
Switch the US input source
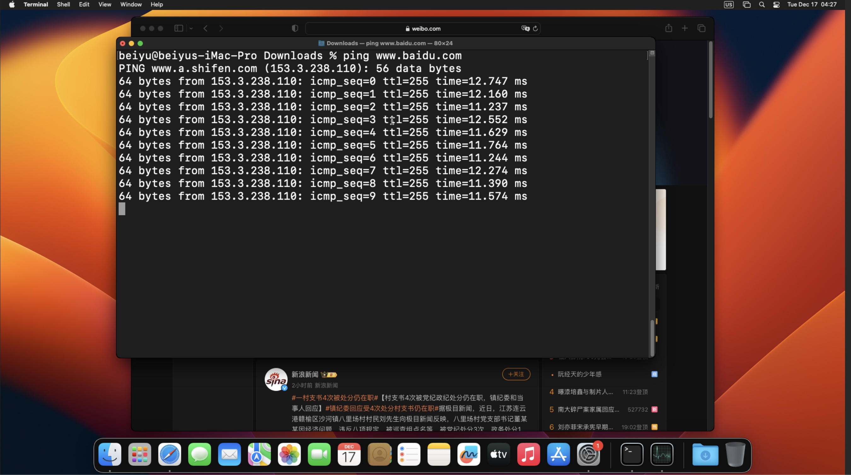tap(728, 5)
